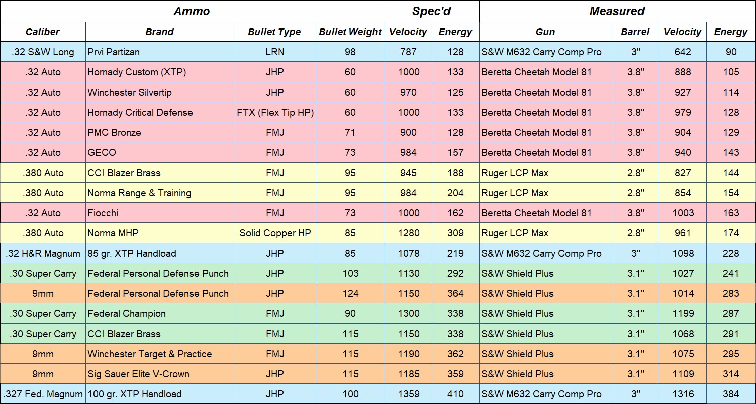Click the Caliber column header
The height and width of the screenshot is (404, 756).
(43, 32)
